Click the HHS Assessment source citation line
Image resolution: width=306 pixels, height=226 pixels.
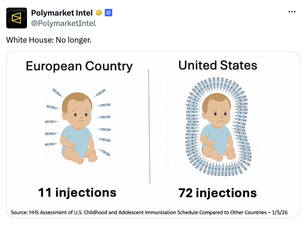coord(149,212)
